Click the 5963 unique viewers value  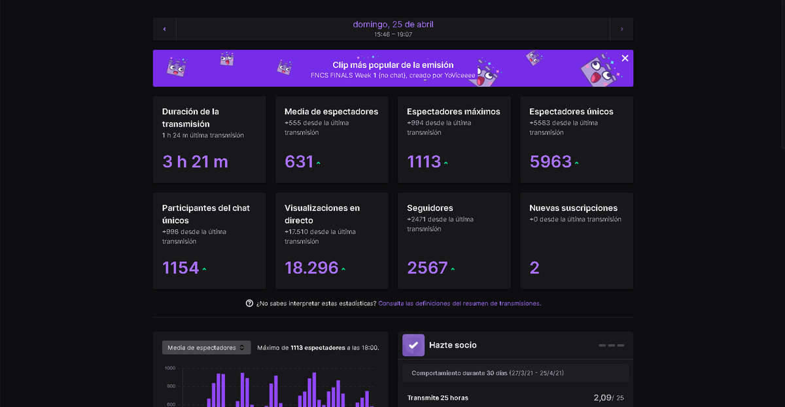pos(550,161)
